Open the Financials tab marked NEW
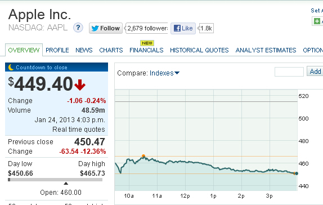 click(146, 50)
